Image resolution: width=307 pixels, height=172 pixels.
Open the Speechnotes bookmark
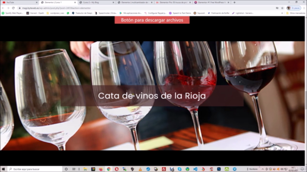click(x=106, y=13)
